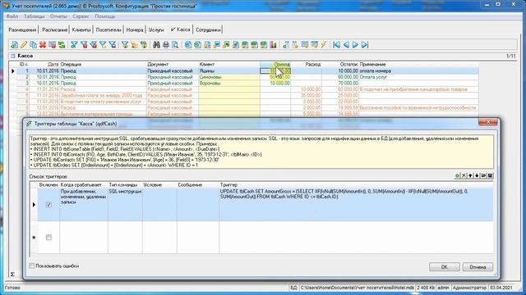
Task: Switch to the Посетители tab
Action: [108, 29]
